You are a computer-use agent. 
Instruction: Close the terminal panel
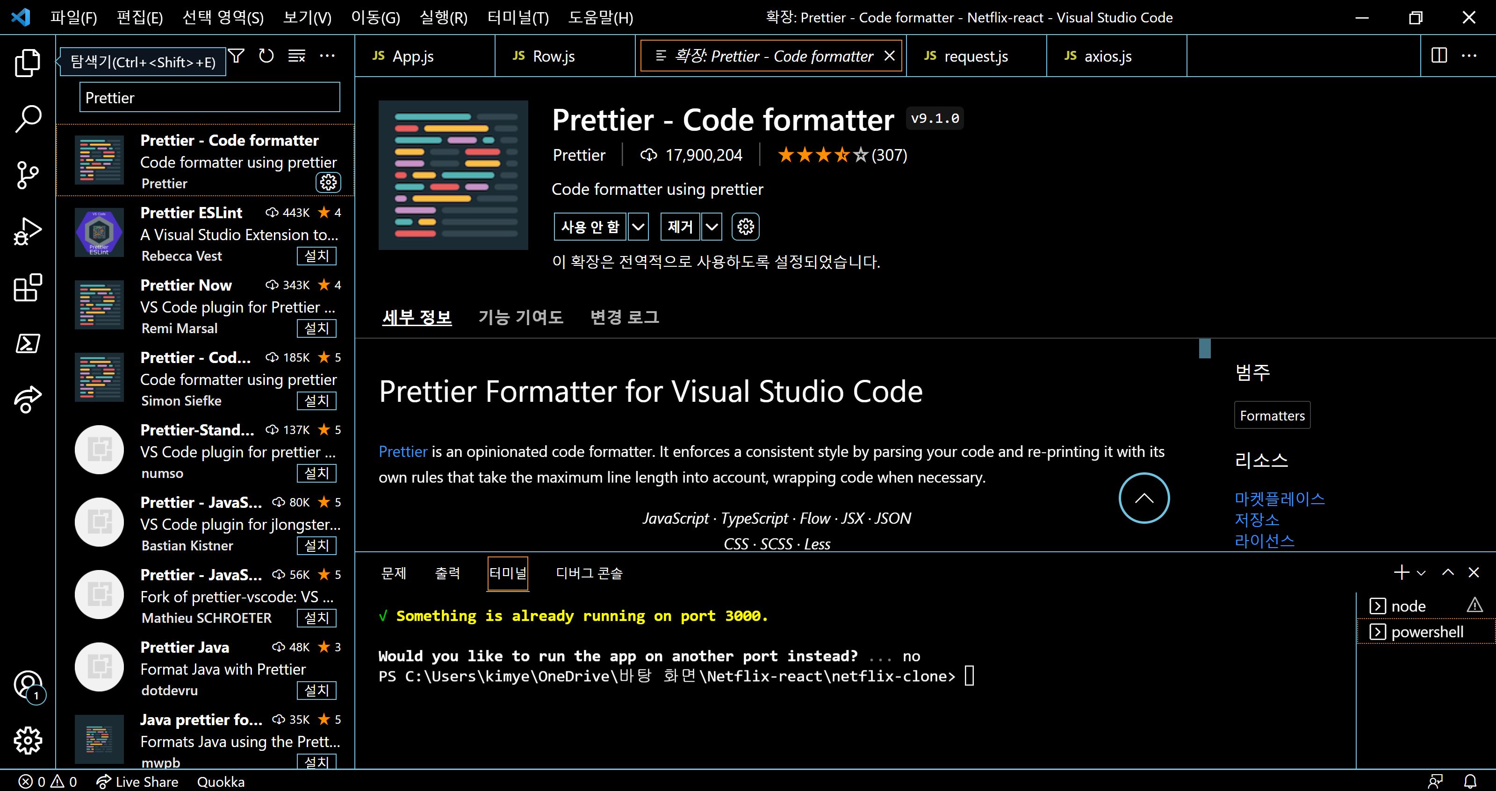(x=1474, y=572)
